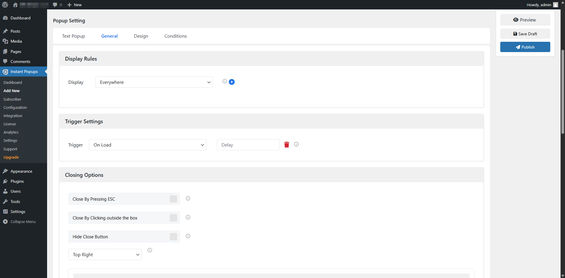Show info for Top Right position dropdown
The height and width of the screenshot is (278, 565).
[x=150, y=250]
